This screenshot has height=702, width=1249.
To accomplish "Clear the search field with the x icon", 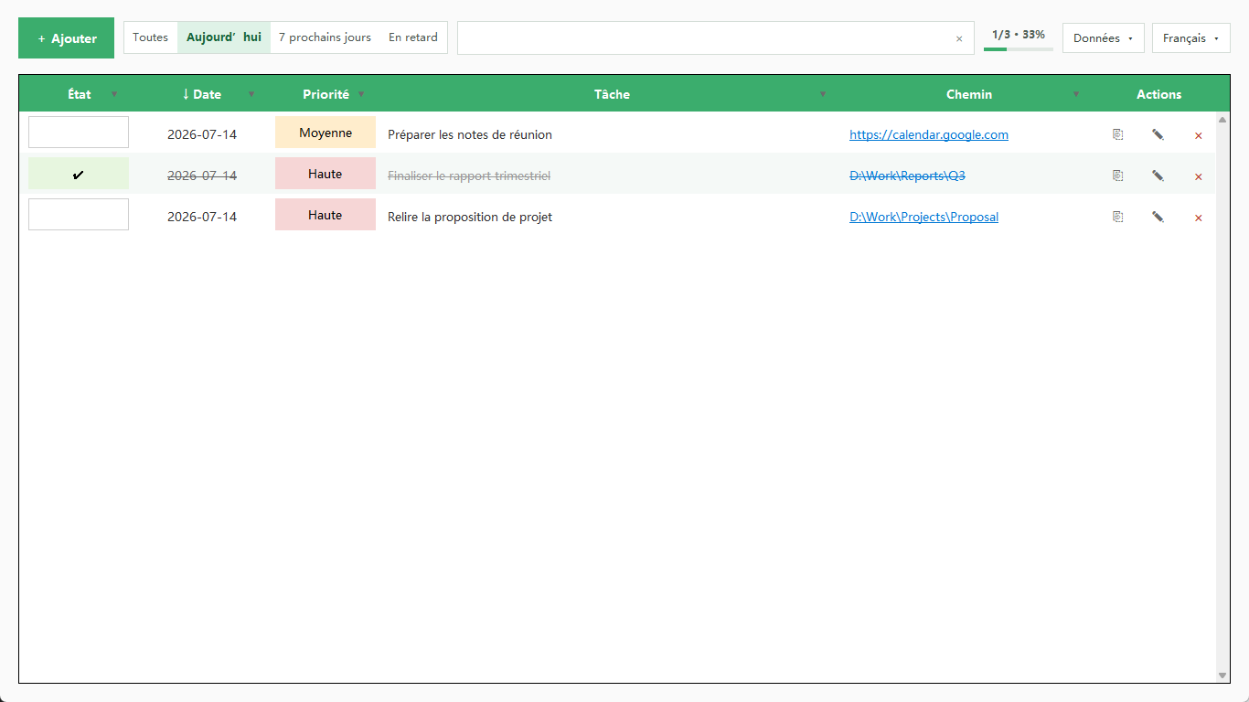I will (959, 38).
